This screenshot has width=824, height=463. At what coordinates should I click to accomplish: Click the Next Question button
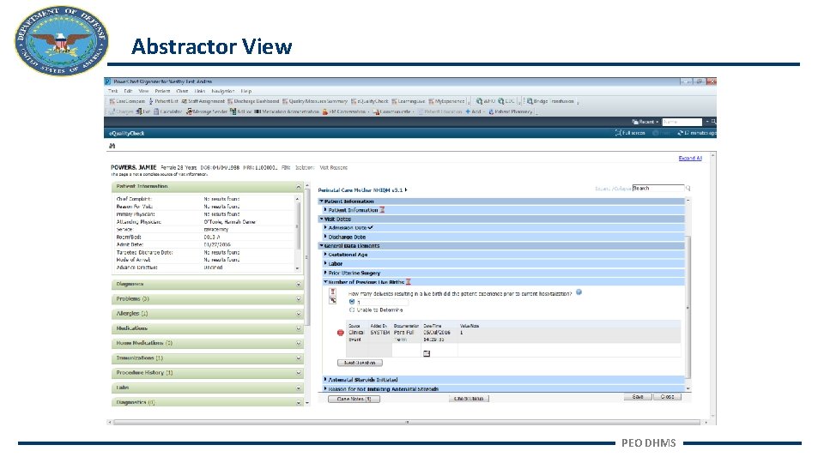360,363
